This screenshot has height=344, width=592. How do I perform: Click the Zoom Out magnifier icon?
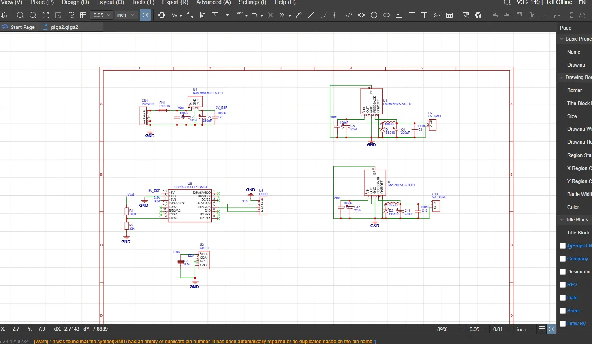(33, 15)
